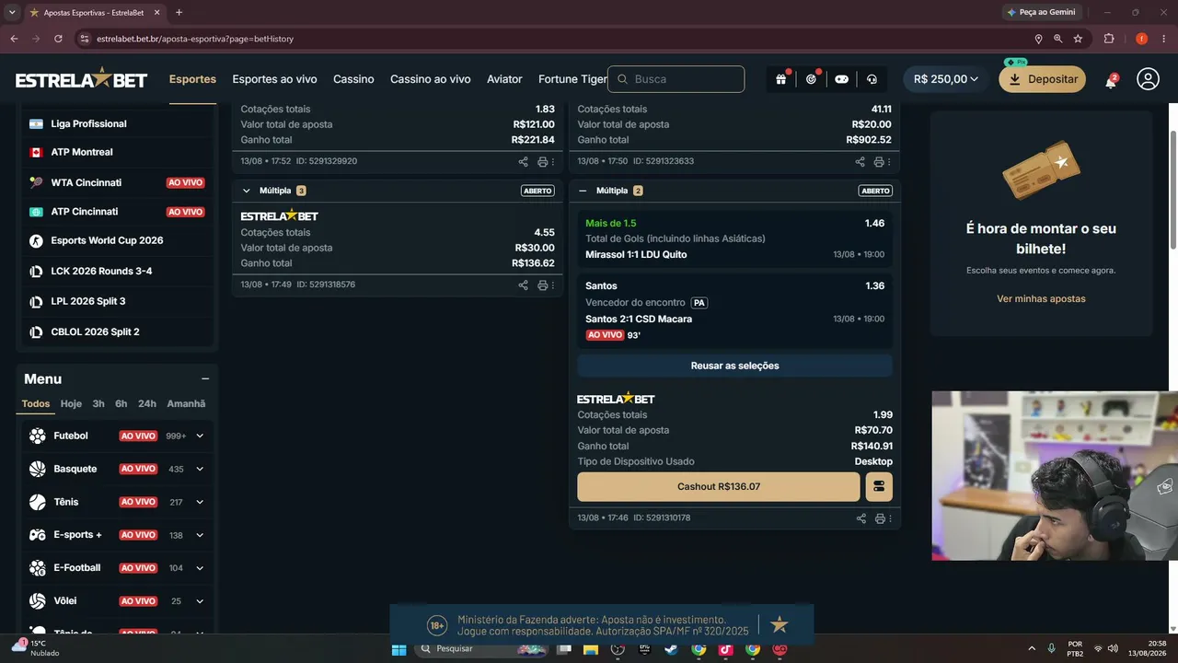Open Esportes ao vivo section
This screenshot has width=1178, height=663.
274,79
